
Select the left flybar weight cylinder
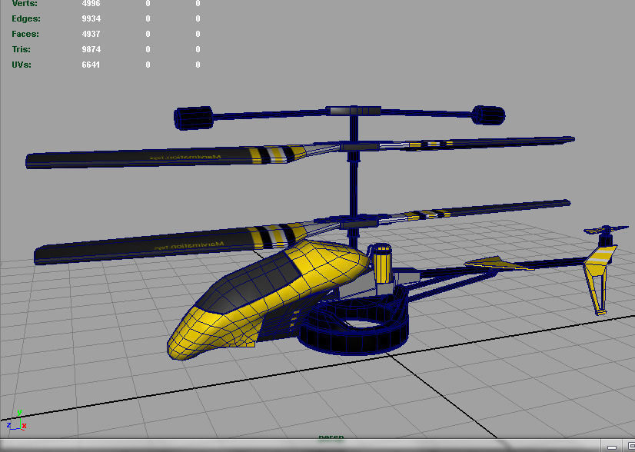coord(194,118)
